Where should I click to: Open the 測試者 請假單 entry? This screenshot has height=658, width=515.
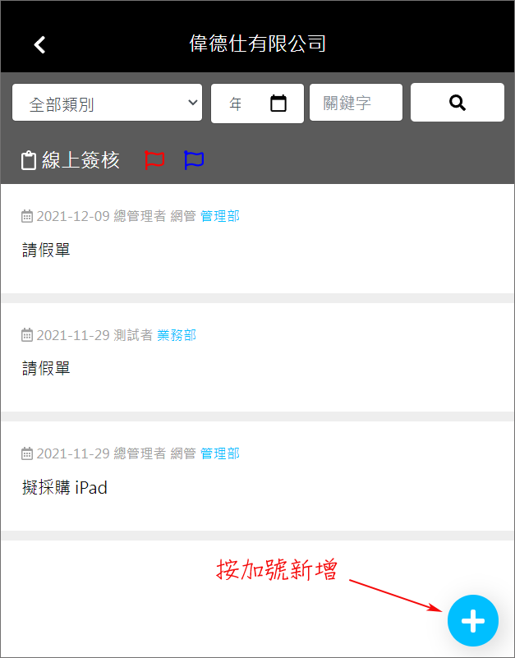point(257,357)
